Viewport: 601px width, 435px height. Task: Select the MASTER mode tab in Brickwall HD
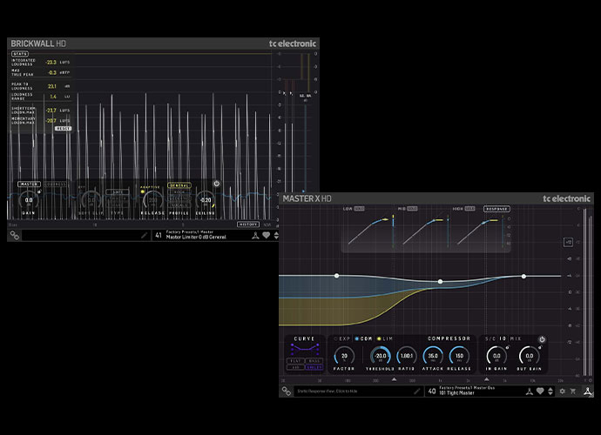29,184
